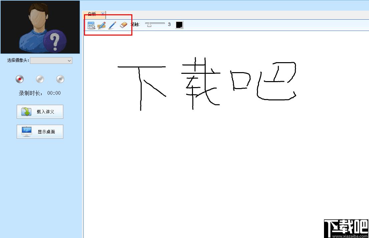Open the black pen color swatch
Screen dimensions: 369x238
coord(179,25)
